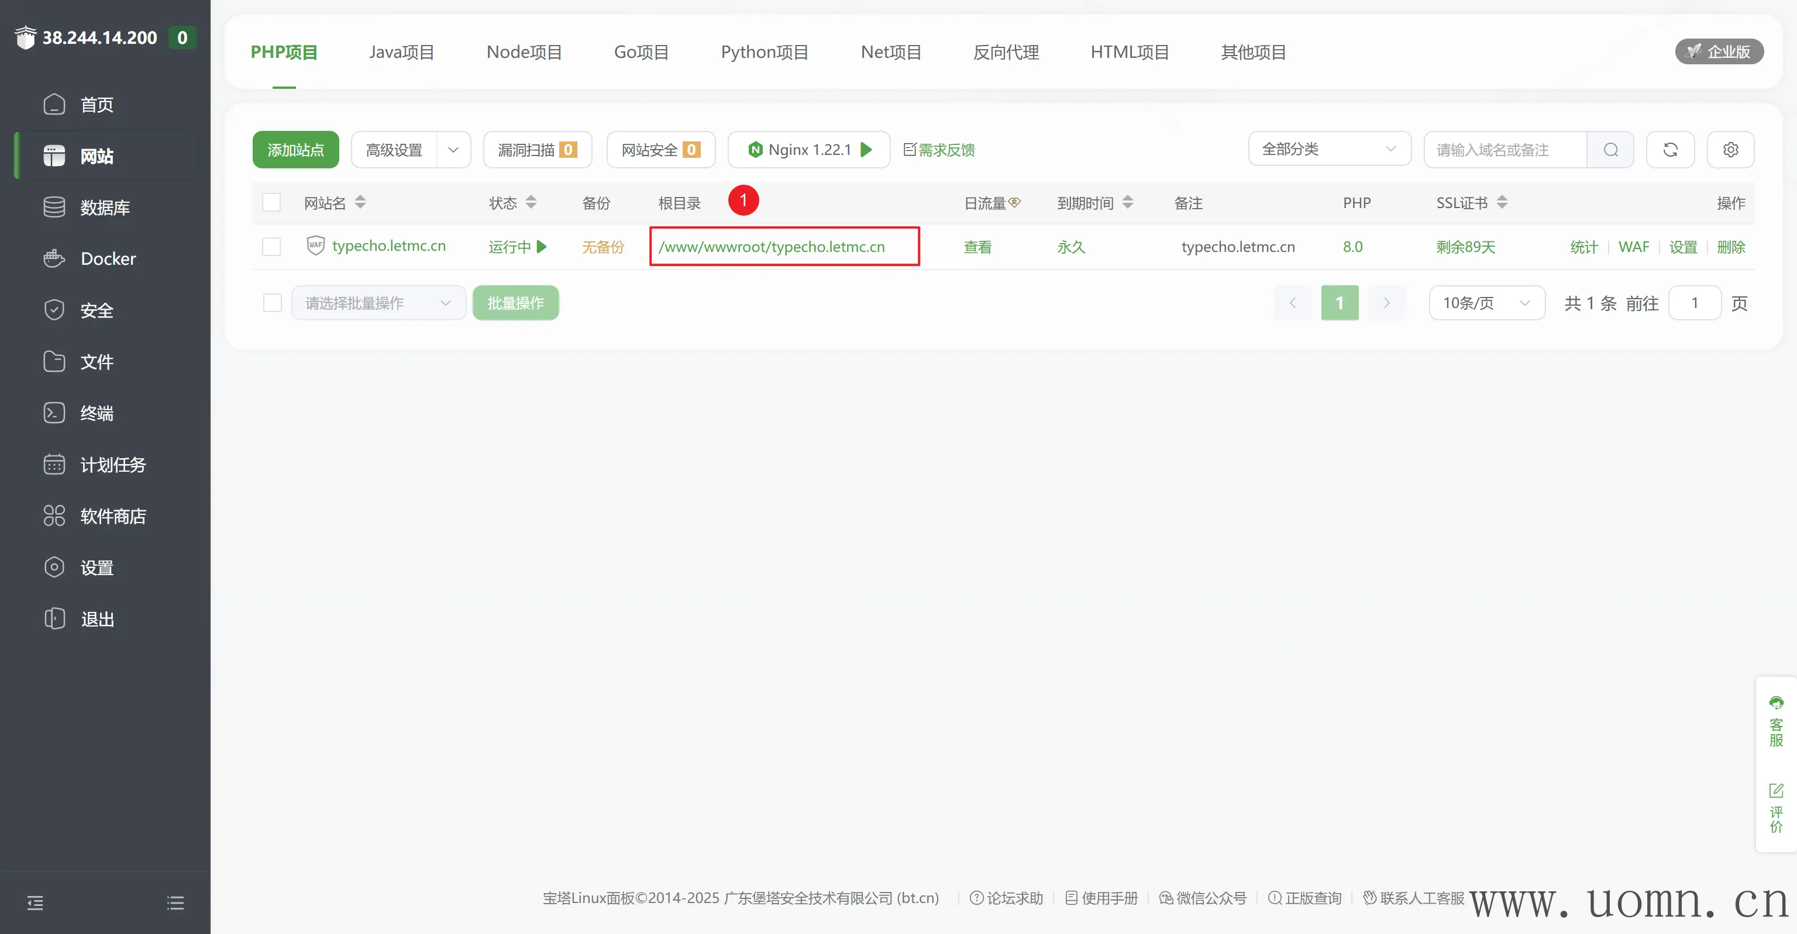Open table settings gear icon
Screen dimensions: 1797x934
point(1730,149)
